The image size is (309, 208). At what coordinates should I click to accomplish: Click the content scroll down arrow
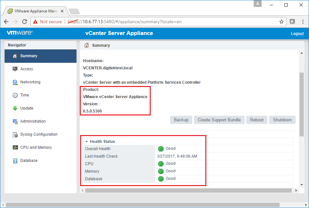pyautogui.click(x=301, y=185)
